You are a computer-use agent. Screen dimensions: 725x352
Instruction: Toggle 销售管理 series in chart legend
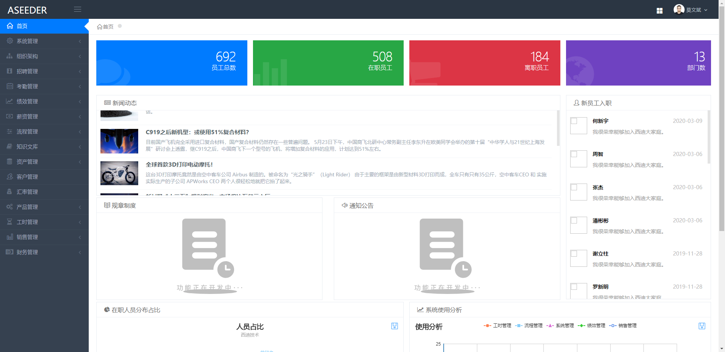(x=623, y=325)
